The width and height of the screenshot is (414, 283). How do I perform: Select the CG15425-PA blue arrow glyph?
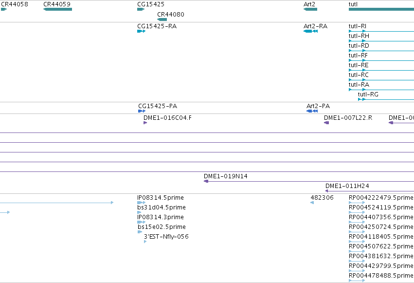tap(142, 111)
